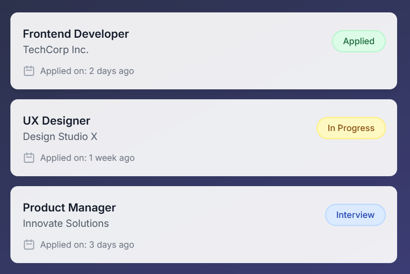410x274 pixels.
Task: Click the gap between UX Designer and Product Manager cards
Action: tap(203, 181)
